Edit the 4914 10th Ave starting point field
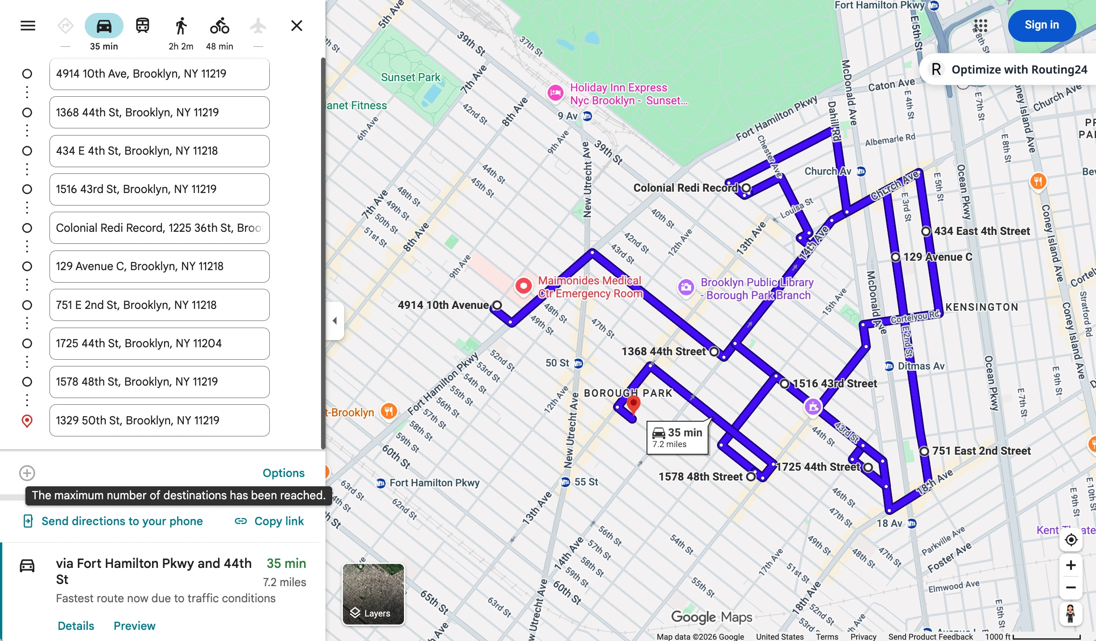Image resolution: width=1096 pixels, height=641 pixels. pos(159,74)
